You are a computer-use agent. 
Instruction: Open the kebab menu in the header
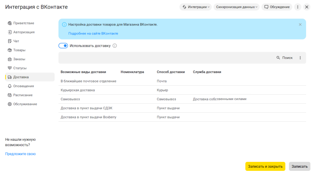point(298,7)
